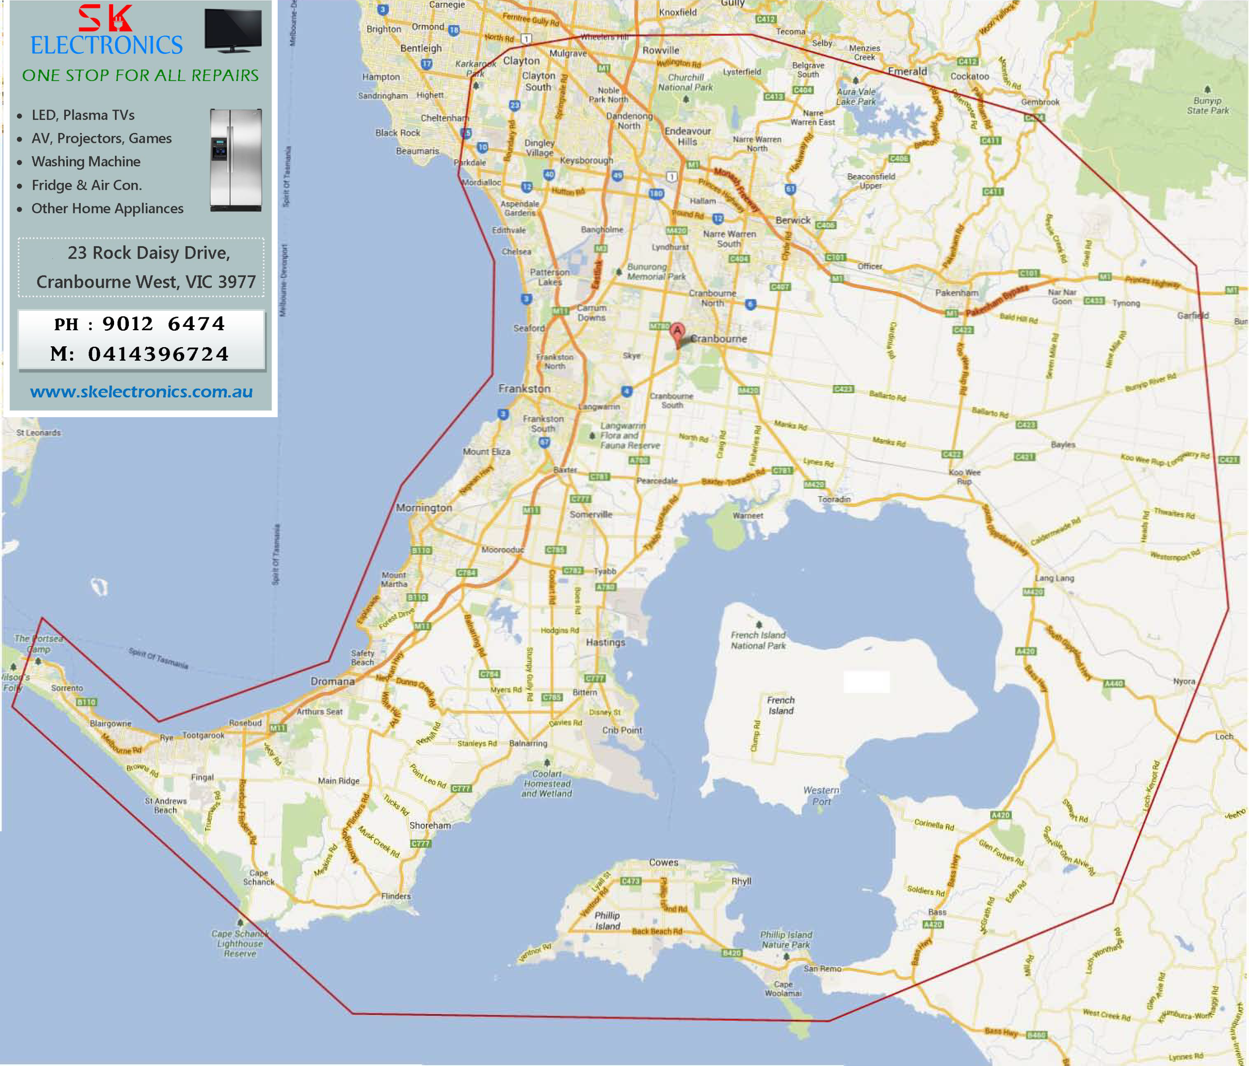
Task: Click the Hastings town label
Action: (x=605, y=642)
